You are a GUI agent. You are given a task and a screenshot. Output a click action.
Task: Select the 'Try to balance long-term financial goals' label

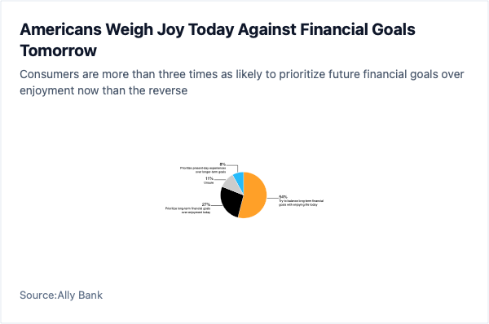point(301,203)
